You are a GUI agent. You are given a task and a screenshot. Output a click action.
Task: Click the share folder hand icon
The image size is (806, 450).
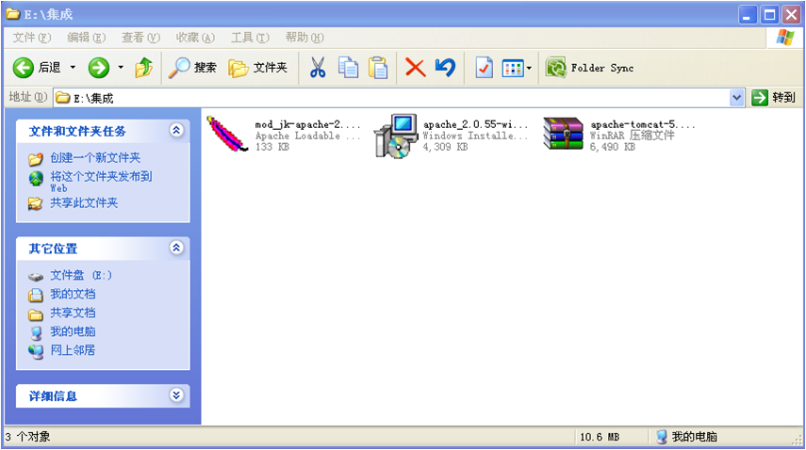36,203
